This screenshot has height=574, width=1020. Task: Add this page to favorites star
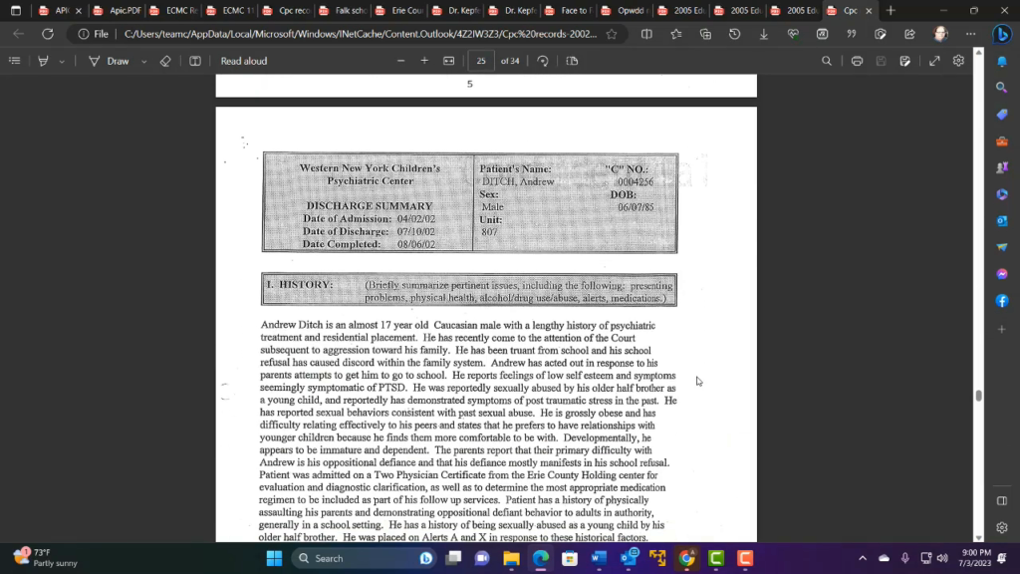[612, 34]
